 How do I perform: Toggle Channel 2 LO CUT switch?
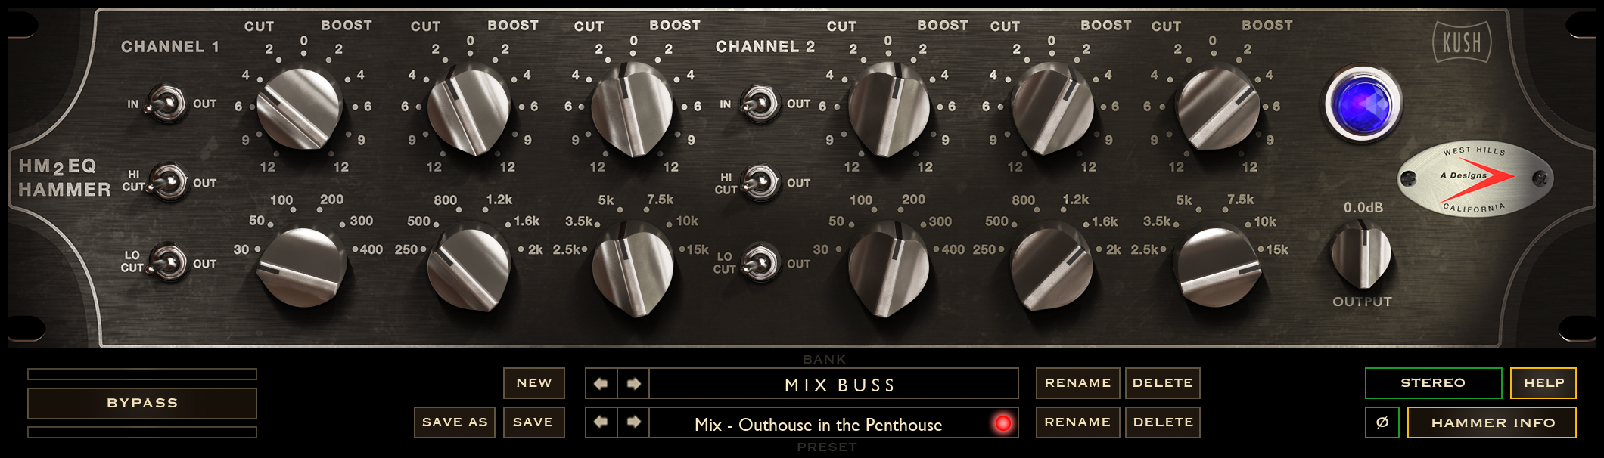point(760,264)
